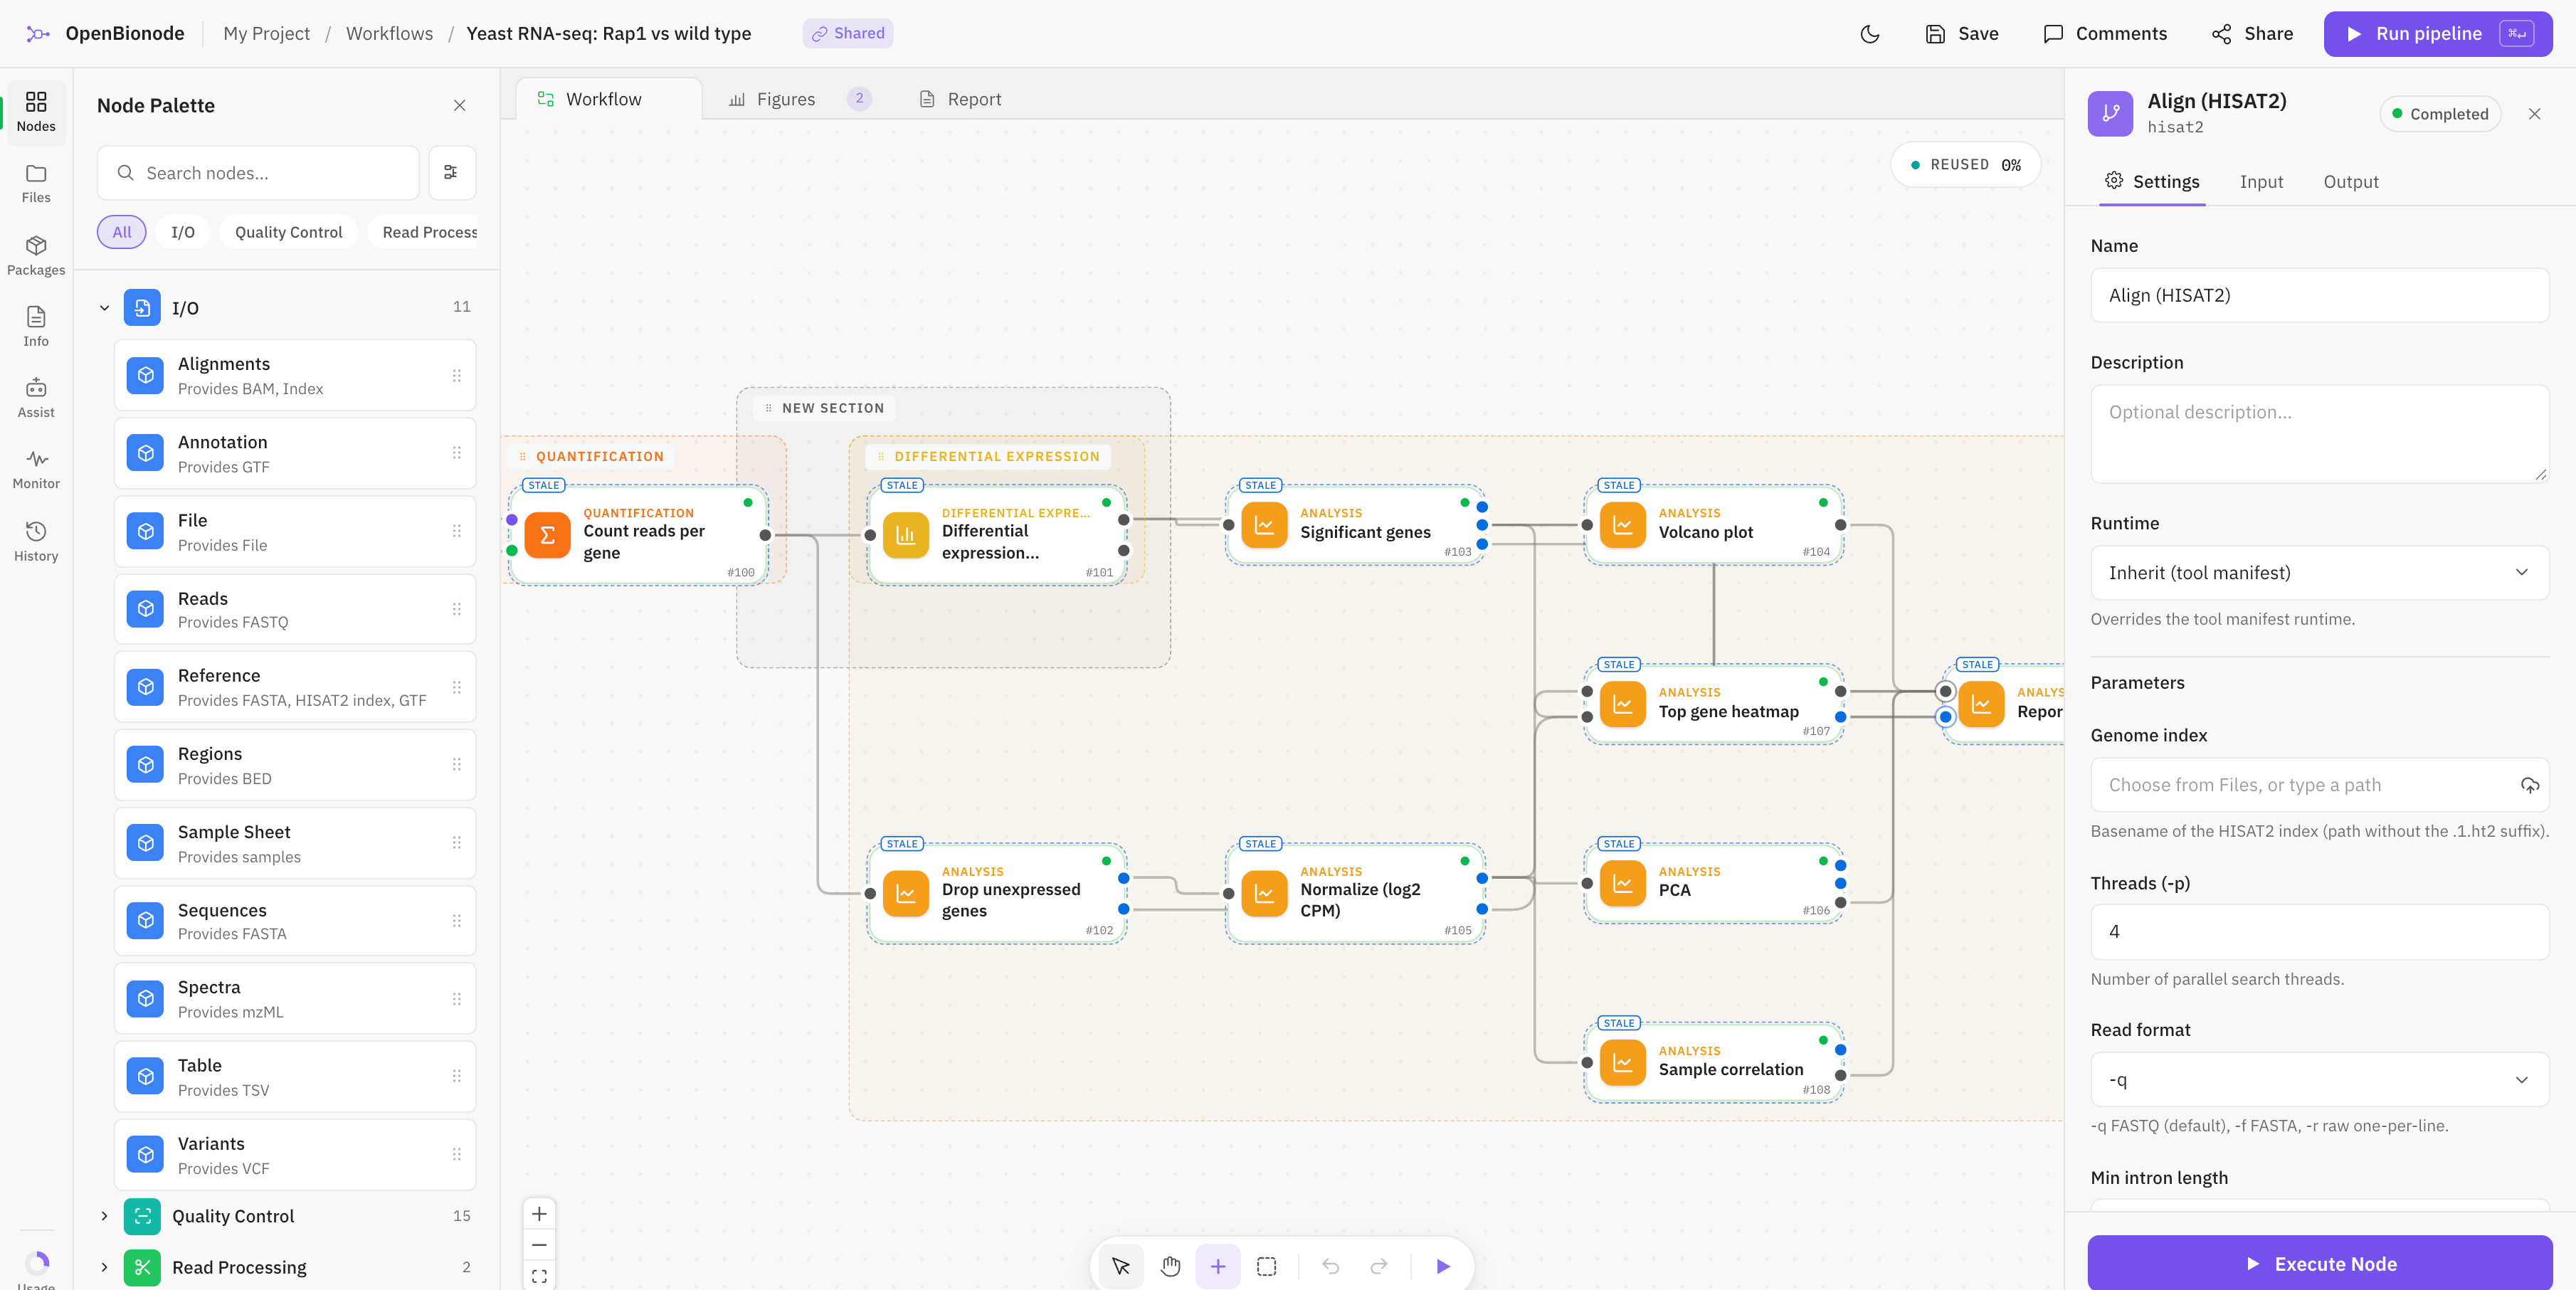Zoom in on the workflow canvas

click(539, 1214)
